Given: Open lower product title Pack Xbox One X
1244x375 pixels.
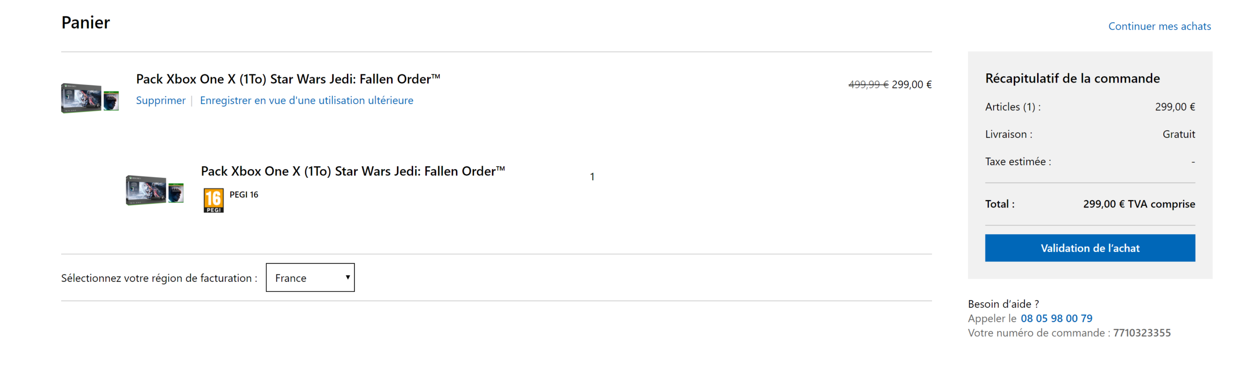Looking at the screenshot, I should [x=352, y=171].
